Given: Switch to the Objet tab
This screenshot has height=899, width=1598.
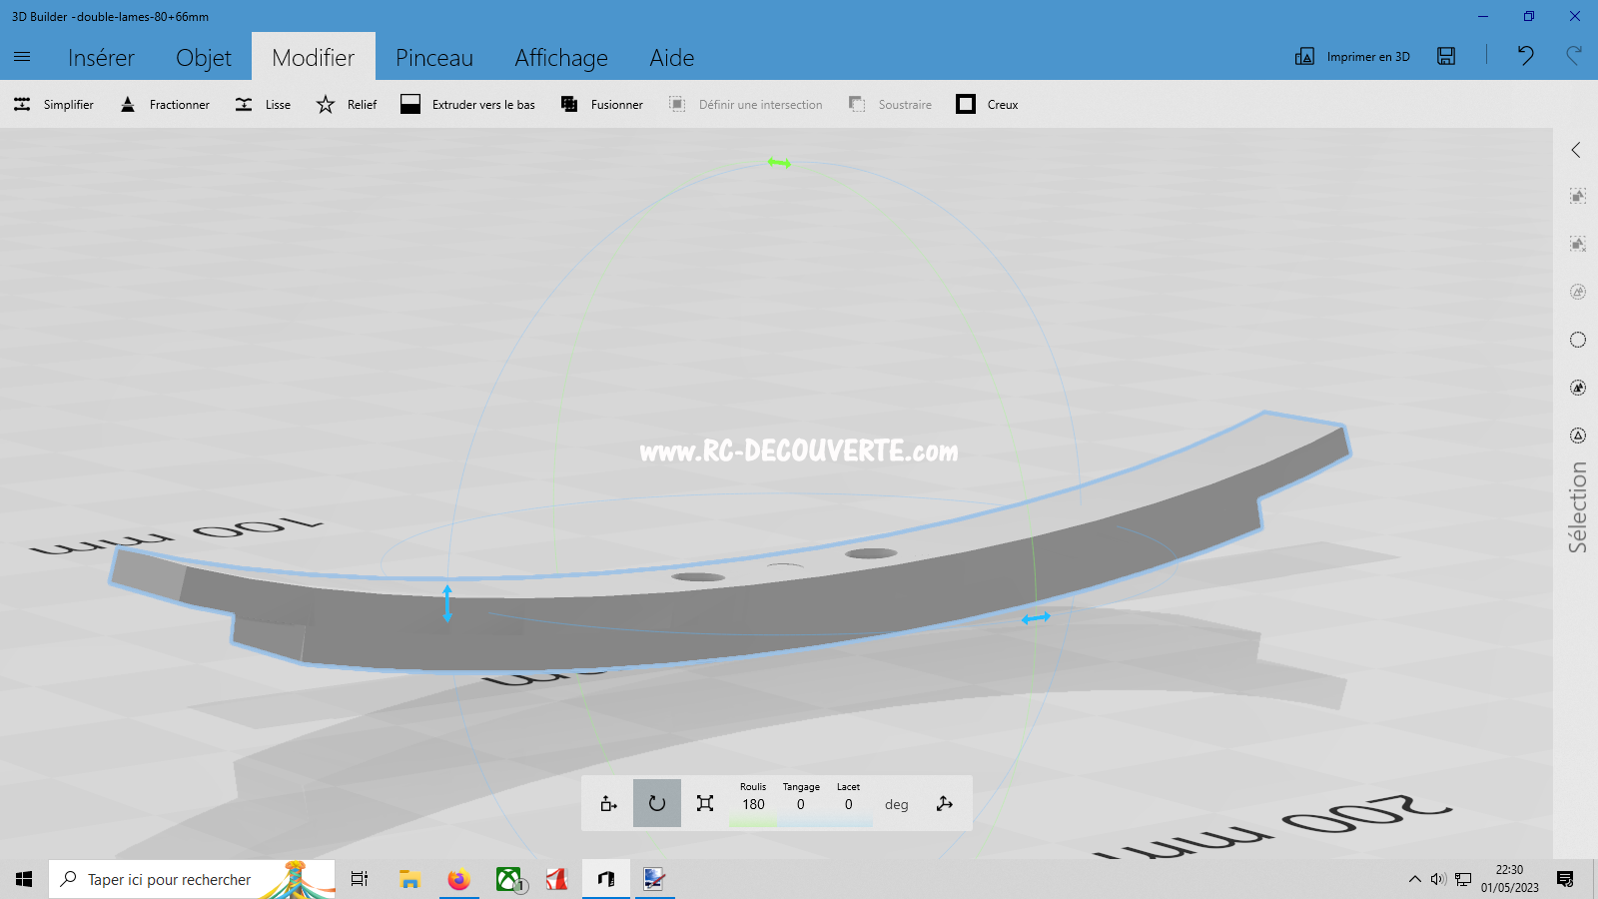Looking at the screenshot, I should (x=204, y=58).
